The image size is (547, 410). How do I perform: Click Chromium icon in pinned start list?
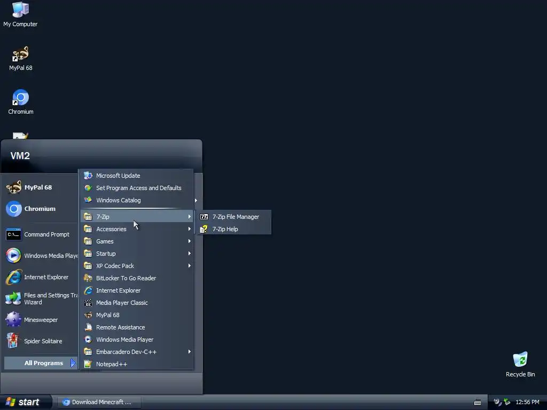coord(13,209)
